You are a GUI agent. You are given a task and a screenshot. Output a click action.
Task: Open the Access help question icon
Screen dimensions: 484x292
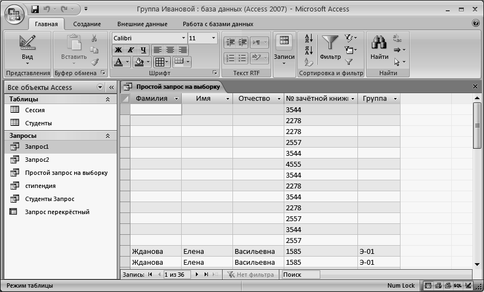tap(476, 23)
